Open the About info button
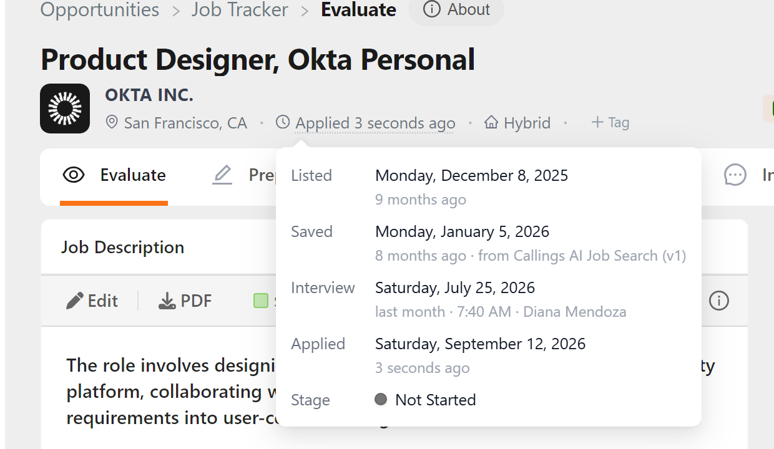This screenshot has width=774, height=449. (x=456, y=10)
